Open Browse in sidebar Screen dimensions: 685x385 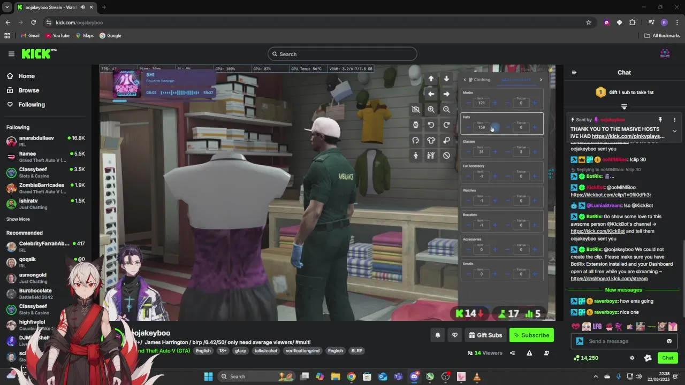click(x=28, y=90)
